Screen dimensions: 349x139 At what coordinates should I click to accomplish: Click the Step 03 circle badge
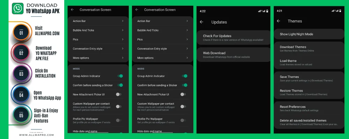tap(21, 73)
